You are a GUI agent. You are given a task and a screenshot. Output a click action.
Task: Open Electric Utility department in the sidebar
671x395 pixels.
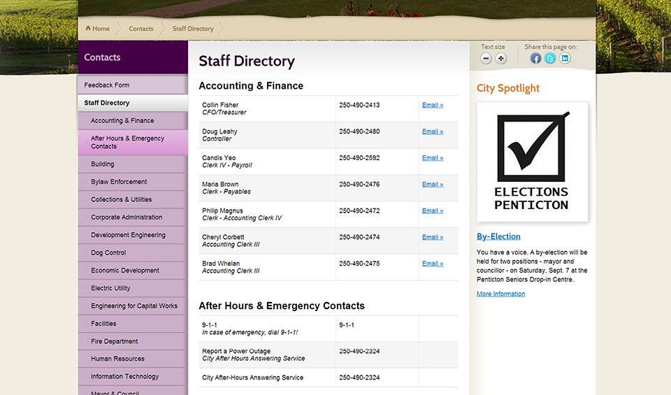click(110, 288)
